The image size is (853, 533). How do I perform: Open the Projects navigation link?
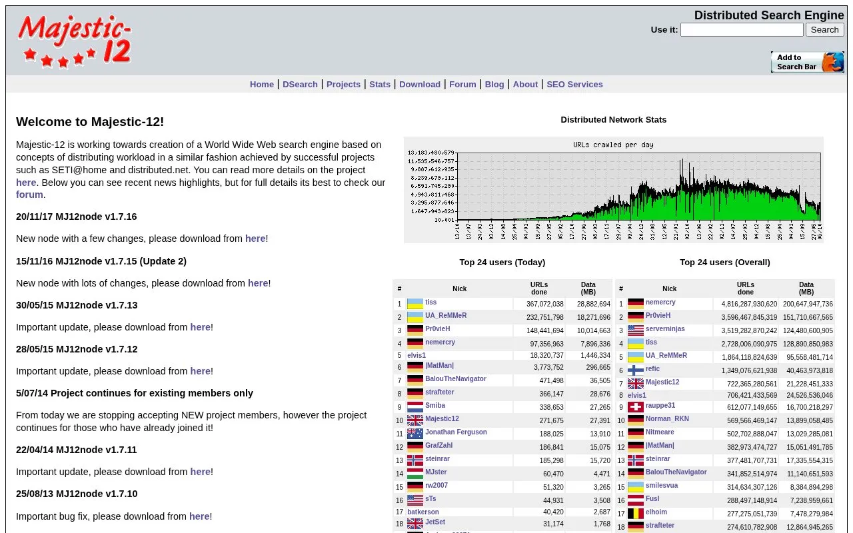(343, 85)
